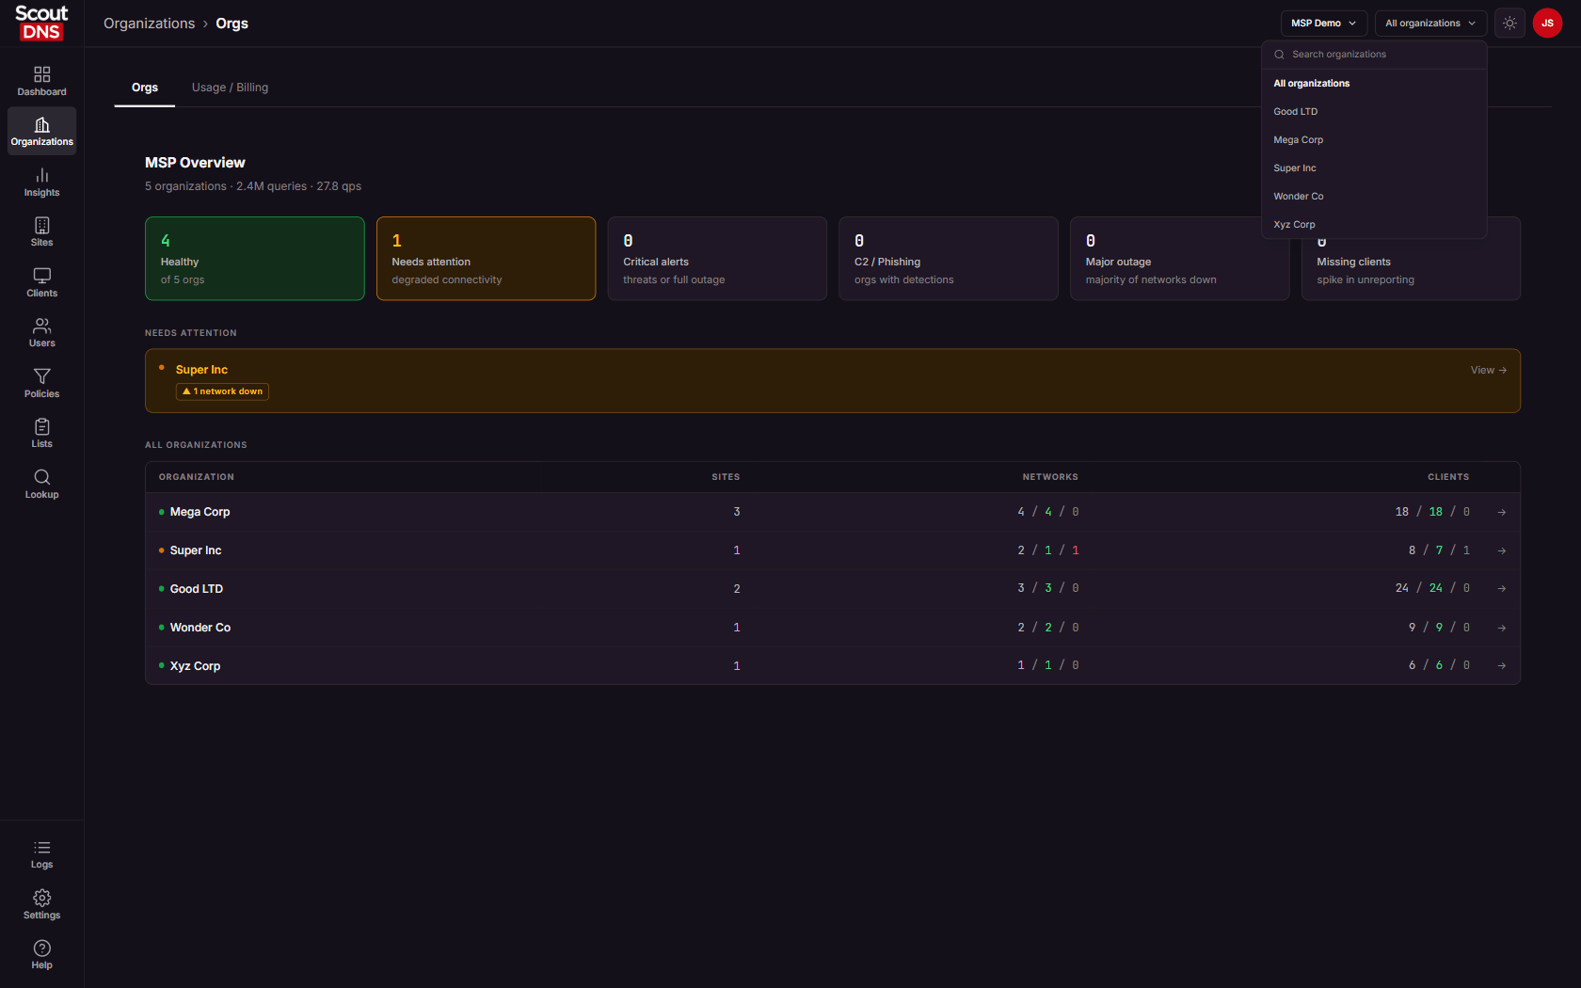Click Super Inc networks value 2 / 1 / 1

[x=1048, y=550]
